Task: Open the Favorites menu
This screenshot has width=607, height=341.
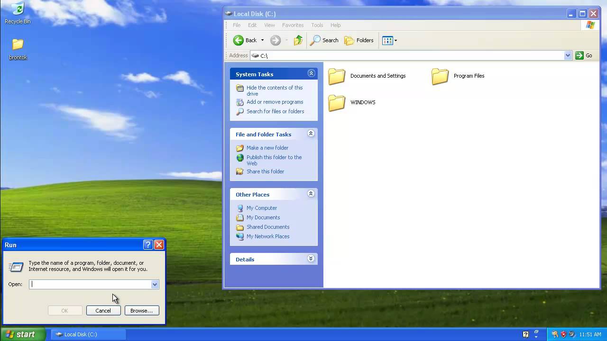Action: [293, 25]
